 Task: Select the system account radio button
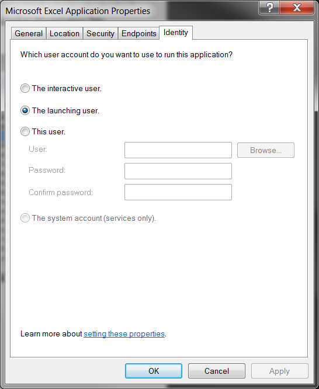point(25,218)
